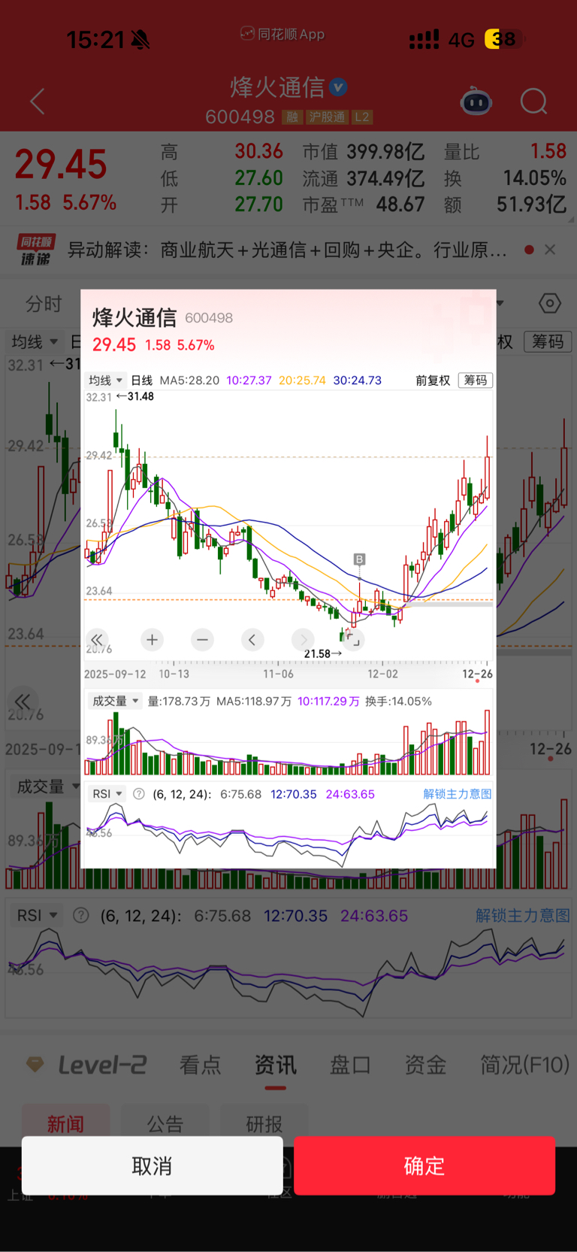Shift chart right with the preview arrow
Viewport: 577px width, 1252px height.
coord(303,640)
